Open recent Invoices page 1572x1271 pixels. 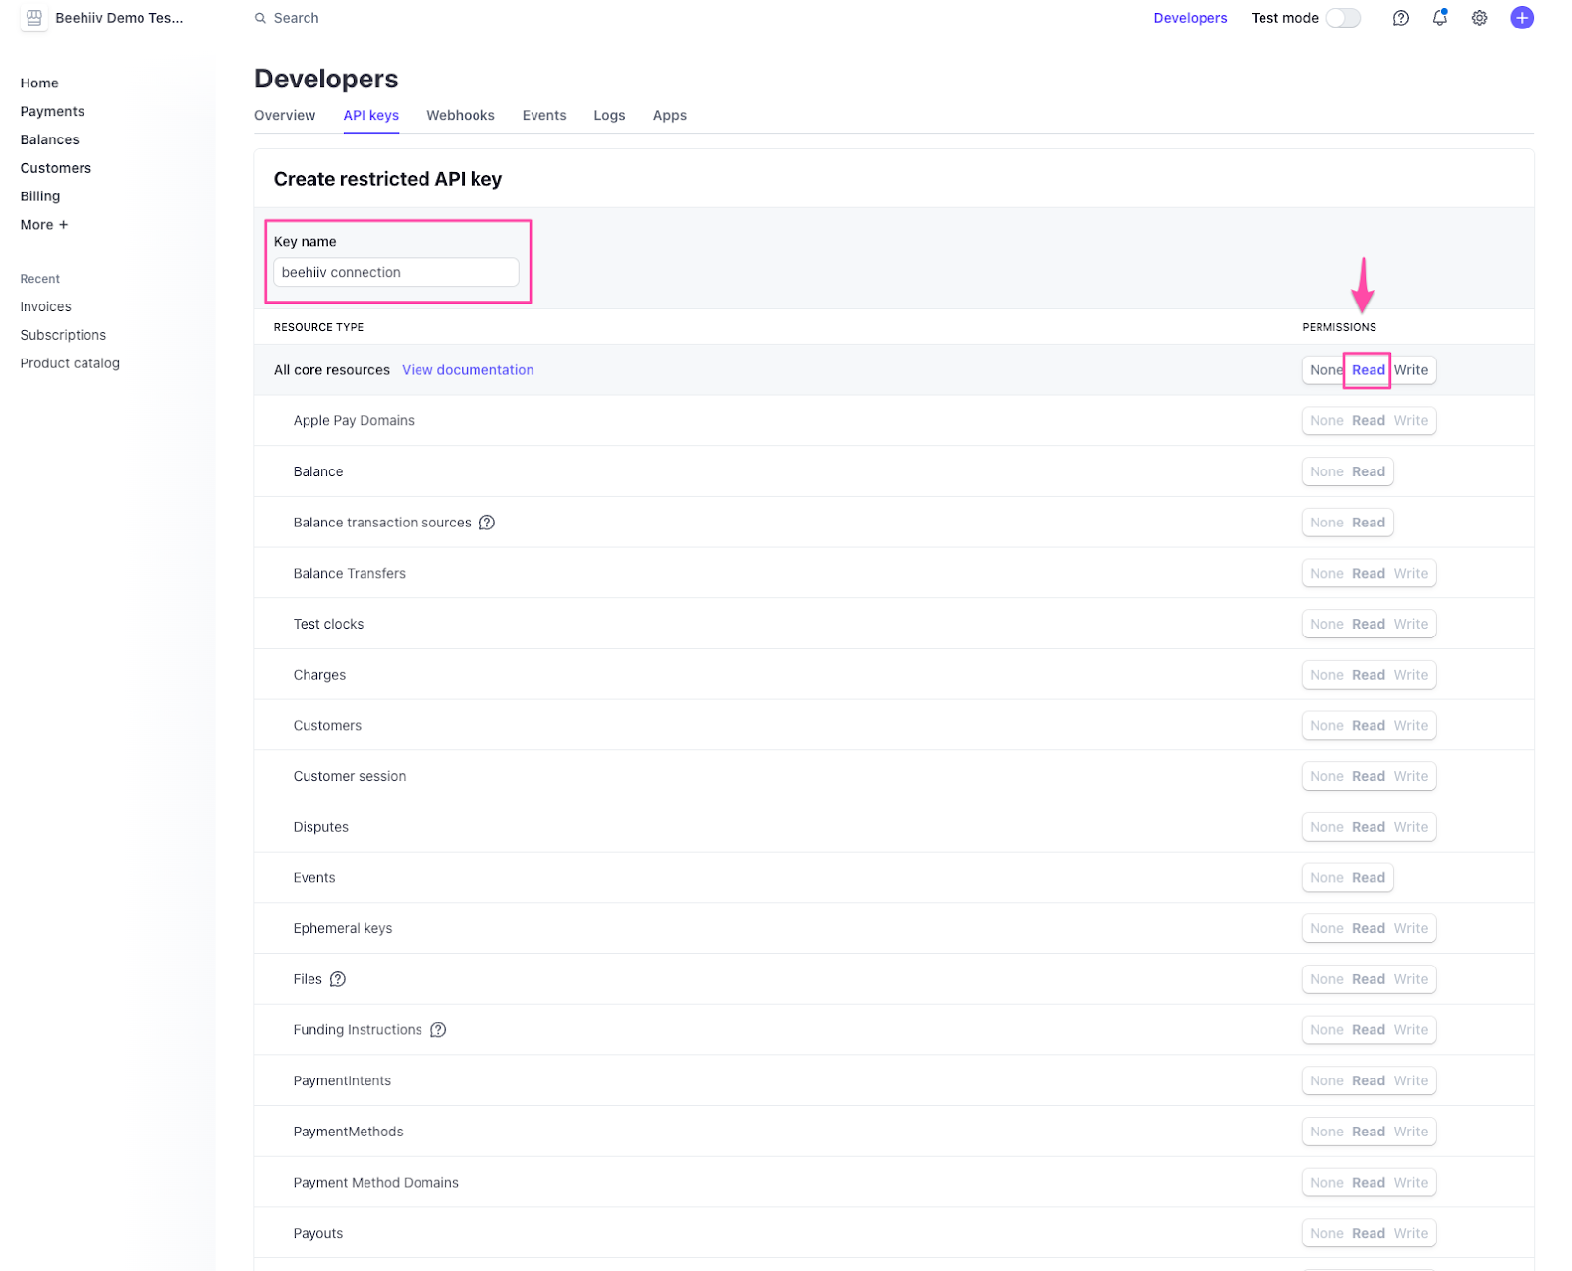[45, 307]
